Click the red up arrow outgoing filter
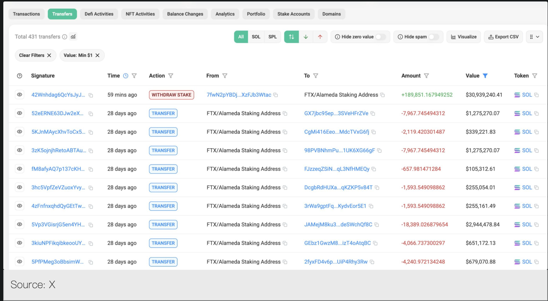 (320, 37)
